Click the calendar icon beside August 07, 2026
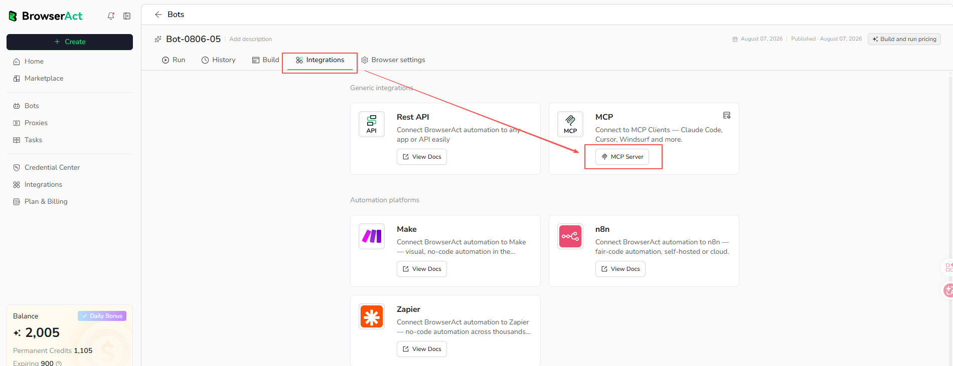 point(735,39)
